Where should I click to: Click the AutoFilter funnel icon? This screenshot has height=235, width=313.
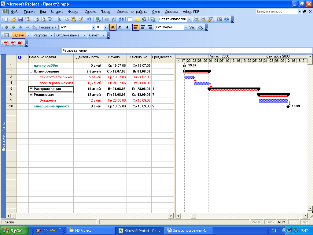click(192, 27)
